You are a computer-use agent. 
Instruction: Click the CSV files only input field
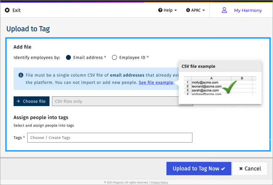115,102
